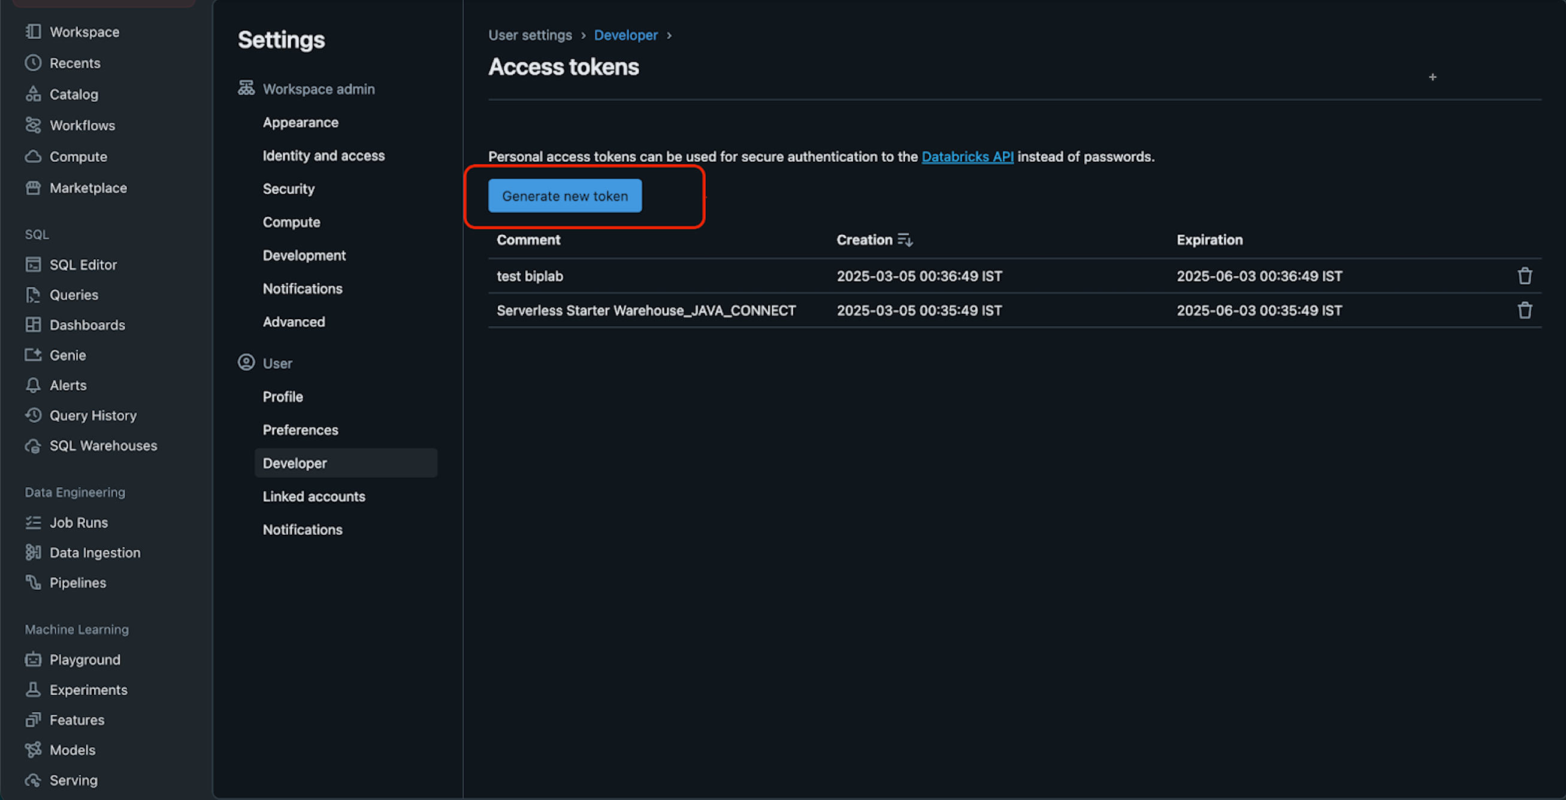Image resolution: width=1566 pixels, height=800 pixels.
Task: Click expiration date 2025-06-03 00:35:49 IST
Action: [1259, 310]
